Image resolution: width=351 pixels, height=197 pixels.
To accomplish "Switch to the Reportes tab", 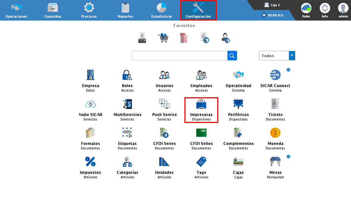I will pos(125,10).
